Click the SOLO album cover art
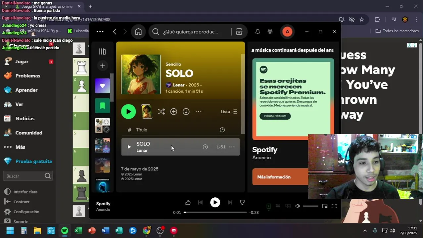423x238 pixels. 141,74
